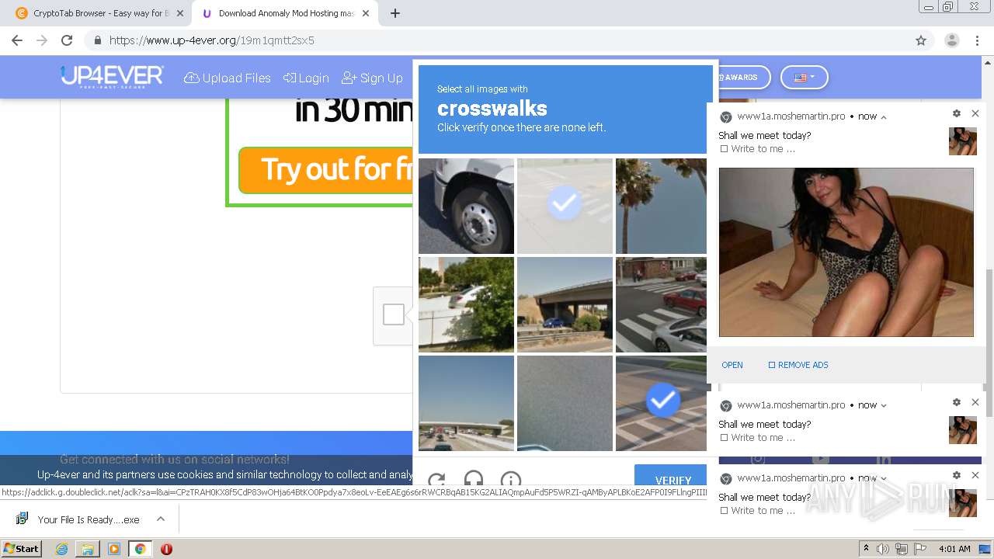The width and height of the screenshot is (994, 559).
Task: Click REMOVE ADS on the notification
Action: click(798, 365)
